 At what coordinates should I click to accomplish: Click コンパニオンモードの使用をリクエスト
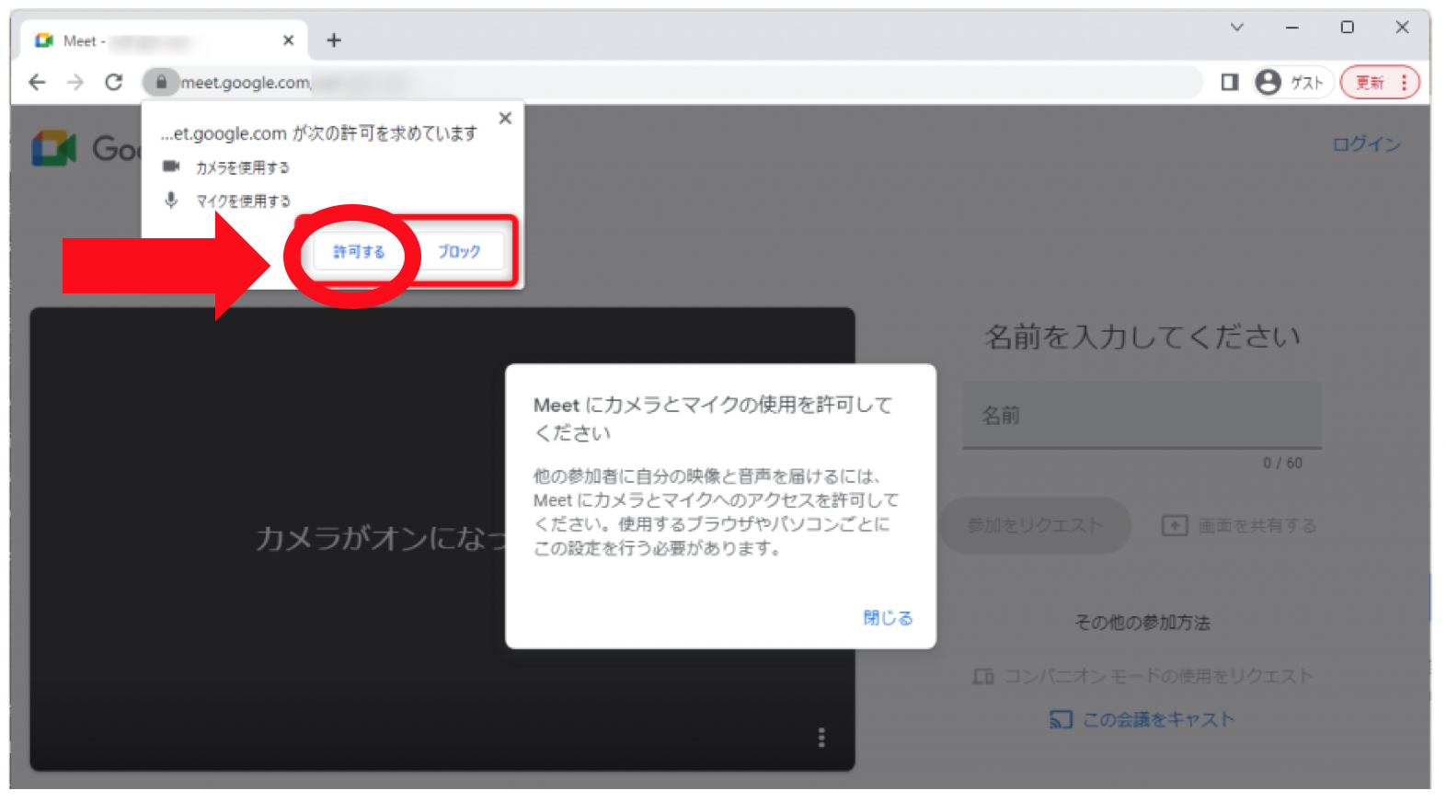(1142, 677)
